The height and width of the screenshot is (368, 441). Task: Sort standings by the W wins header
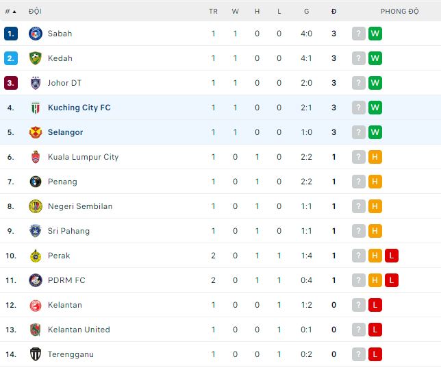235,11
